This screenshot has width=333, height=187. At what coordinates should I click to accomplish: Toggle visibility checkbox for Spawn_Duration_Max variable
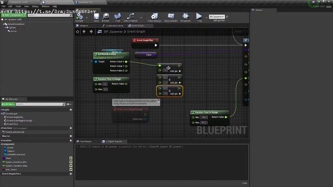(x=71, y=166)
